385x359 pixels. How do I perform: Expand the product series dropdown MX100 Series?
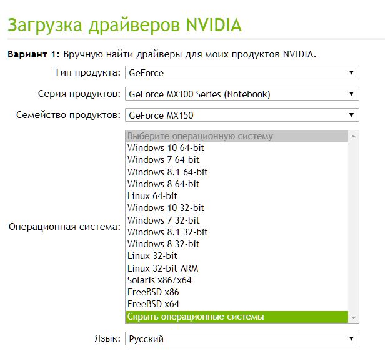(242, 94)
